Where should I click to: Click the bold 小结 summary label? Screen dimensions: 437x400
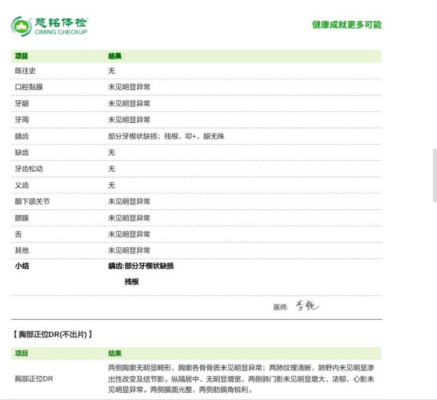click(22, 266)
